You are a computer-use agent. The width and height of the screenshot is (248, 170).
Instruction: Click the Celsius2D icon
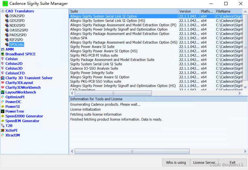point(3,64)
